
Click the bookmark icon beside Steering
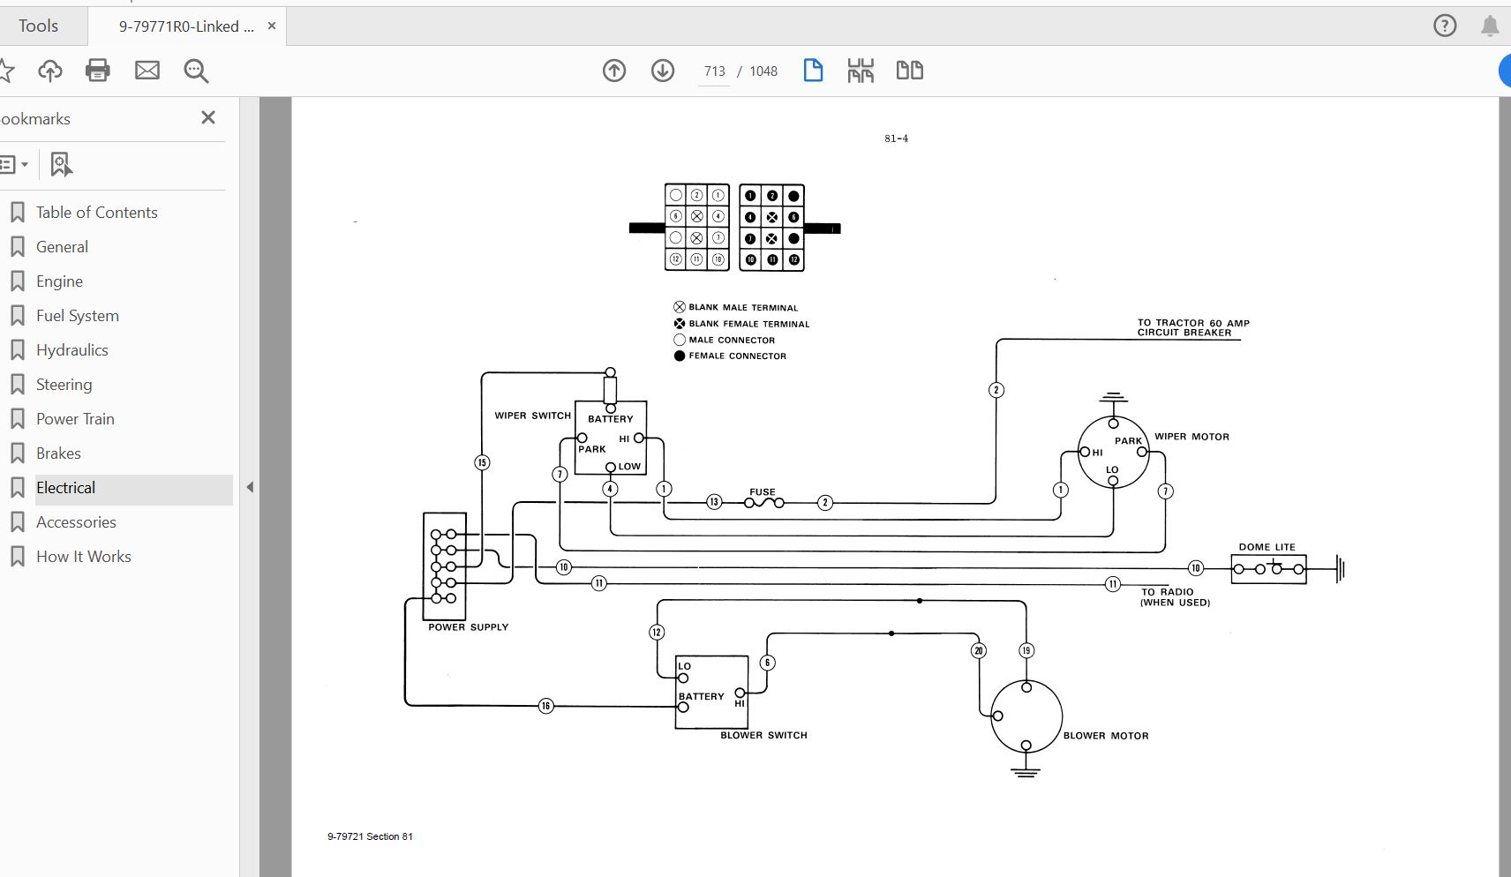click(x=17, y=385)
